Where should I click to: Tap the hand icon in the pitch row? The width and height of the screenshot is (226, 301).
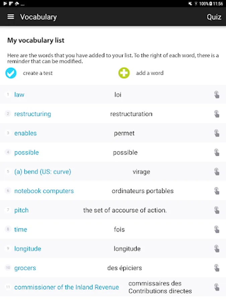pyautogui.click(x=217, y=210)
